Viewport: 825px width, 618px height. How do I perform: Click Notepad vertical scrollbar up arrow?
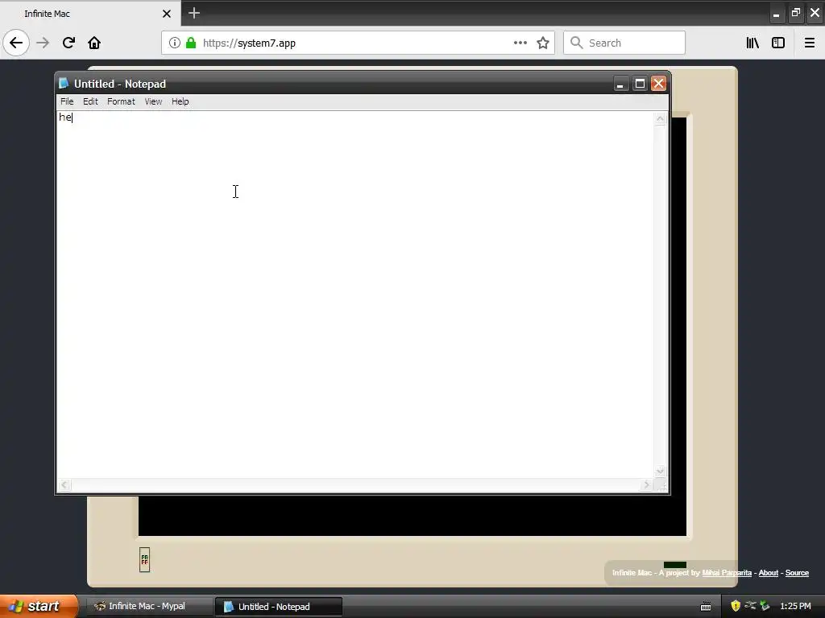660,119
